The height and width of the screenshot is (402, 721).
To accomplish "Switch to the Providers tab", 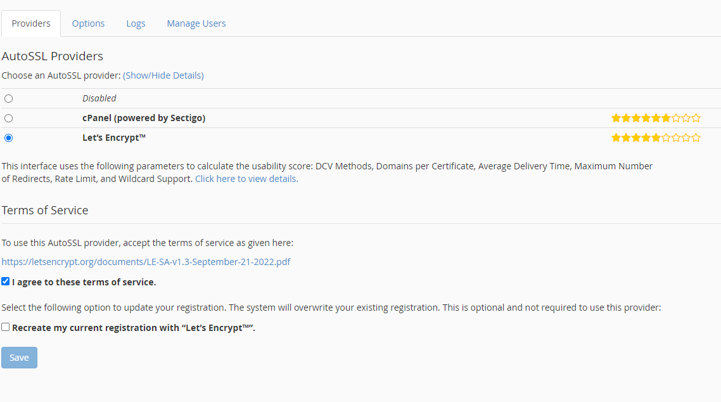I will (x=31, y=23).
